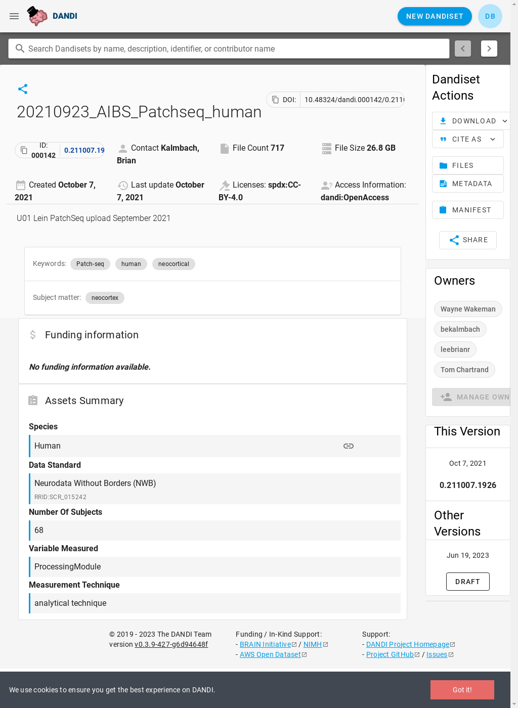Click ProcessingModule variable row
The image size is (518, 708).
click(x=215, y=567)
